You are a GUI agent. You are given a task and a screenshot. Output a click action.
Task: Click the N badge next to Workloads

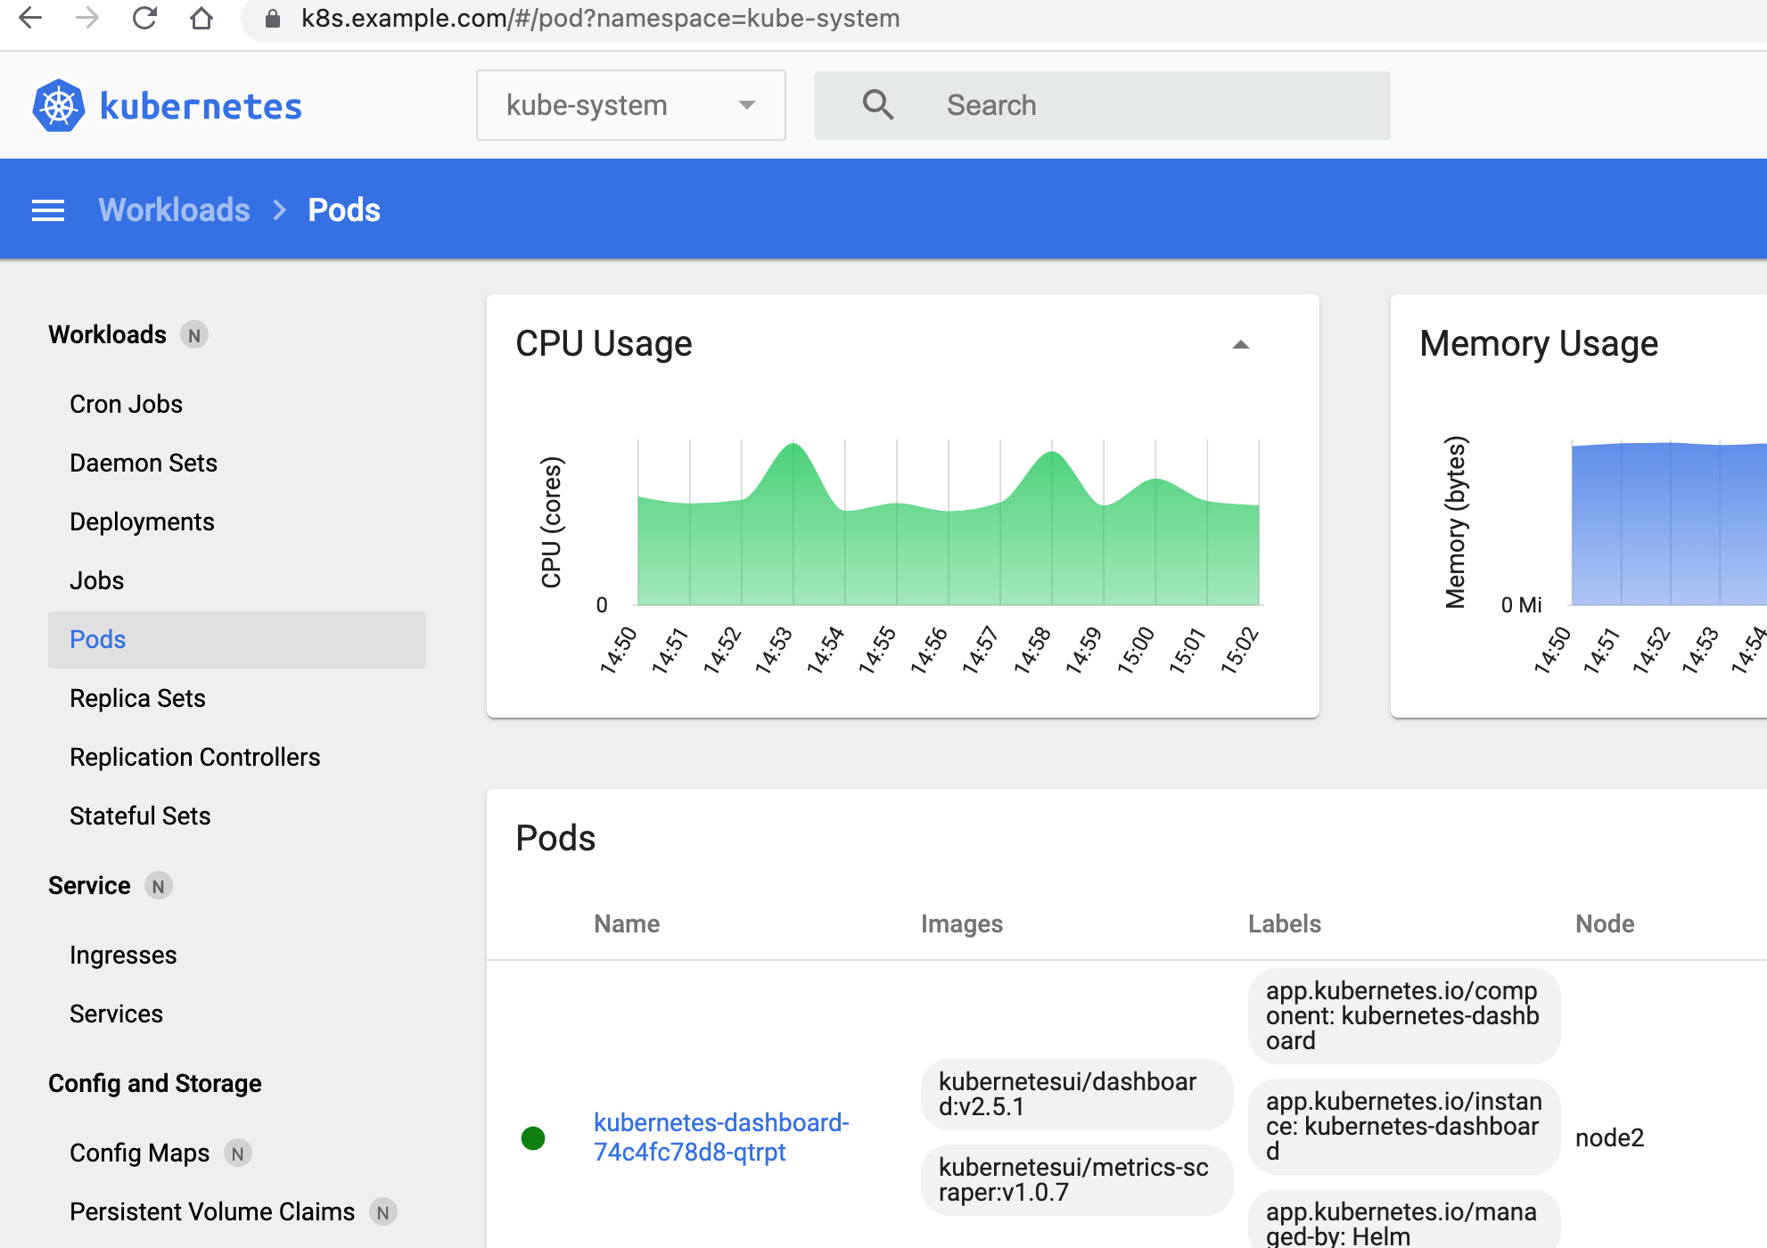tap(194, 335)
